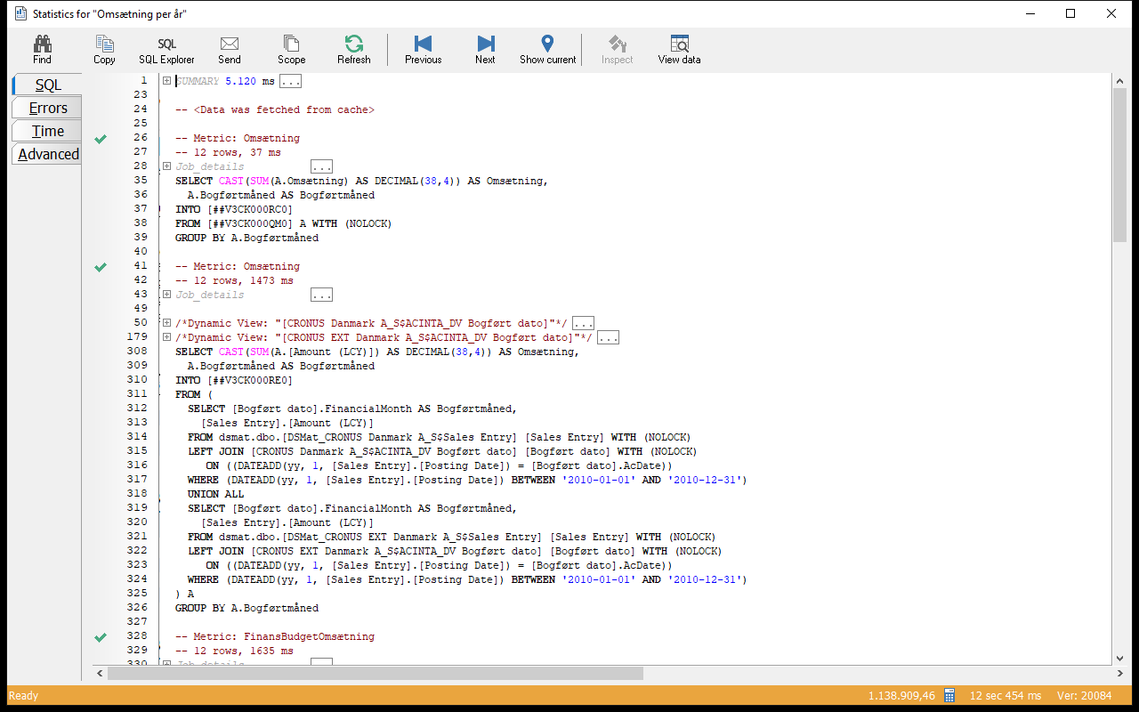Switch to the SQL tab
This screenshot has width=1139, height=712.
coord(47,85)
